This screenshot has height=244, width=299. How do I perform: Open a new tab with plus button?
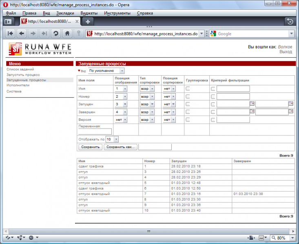88,22
